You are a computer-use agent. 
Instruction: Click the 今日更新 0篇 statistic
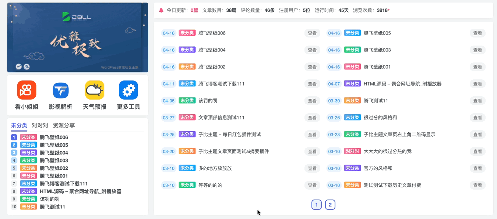click(182, 10)
